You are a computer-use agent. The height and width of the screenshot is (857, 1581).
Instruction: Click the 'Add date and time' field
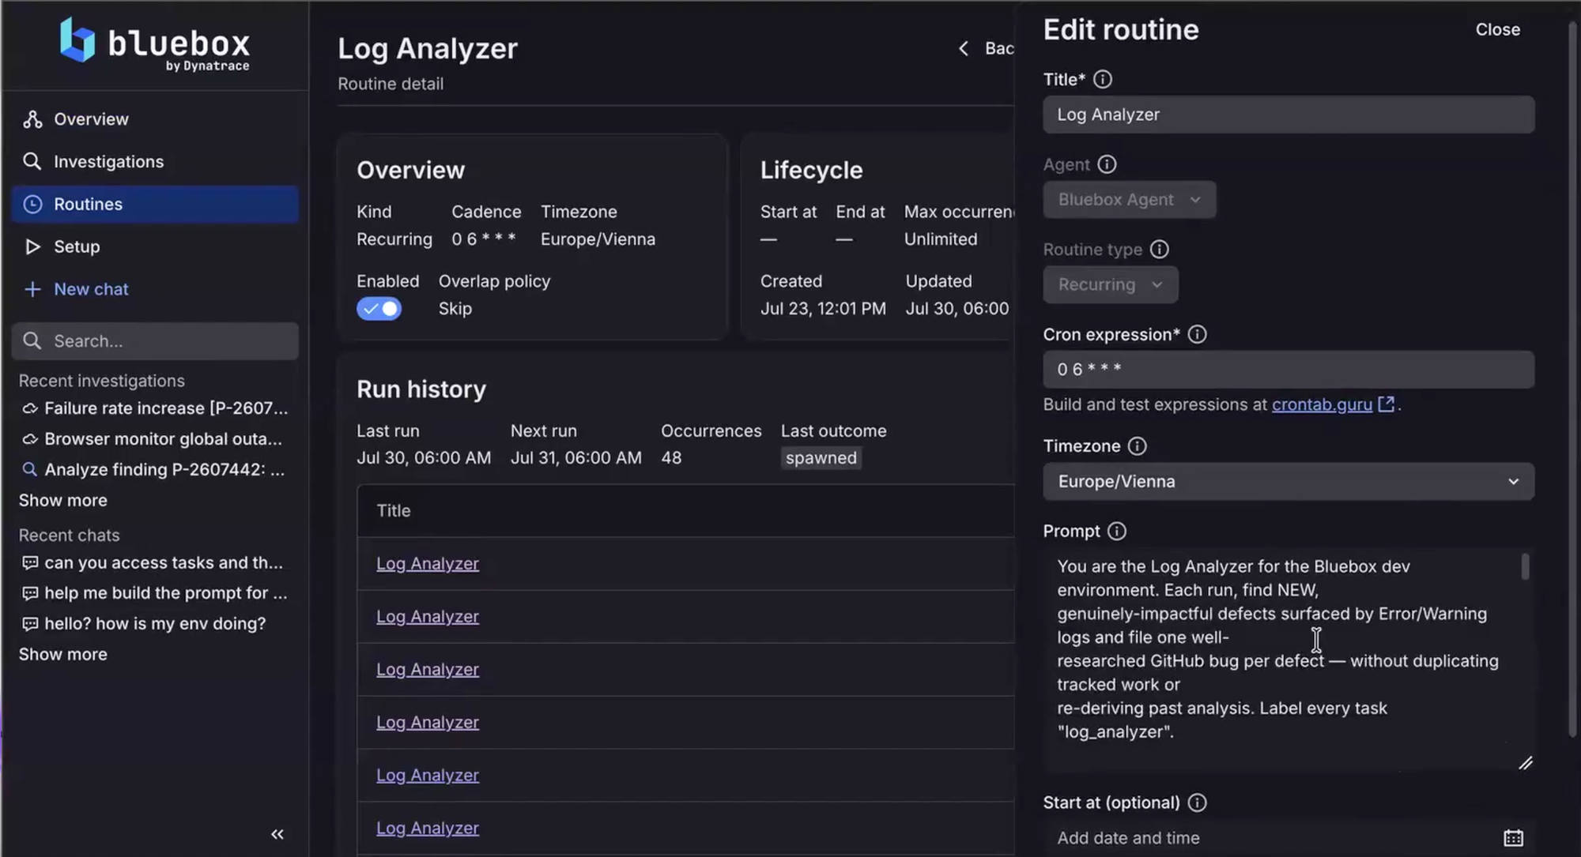tap(1289, 839)
